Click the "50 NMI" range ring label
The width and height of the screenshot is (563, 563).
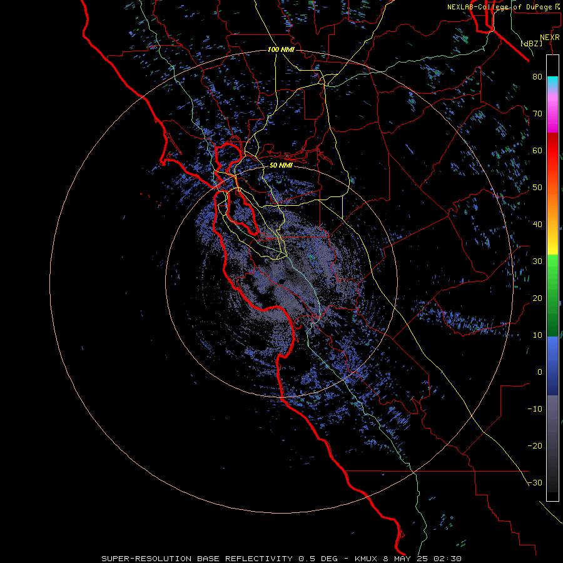(x=281, y=166)
